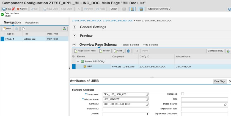Collapse the Section: SECTION_1 tree node
This screenshot has width=231, height=116.
(x=78, y=62)
